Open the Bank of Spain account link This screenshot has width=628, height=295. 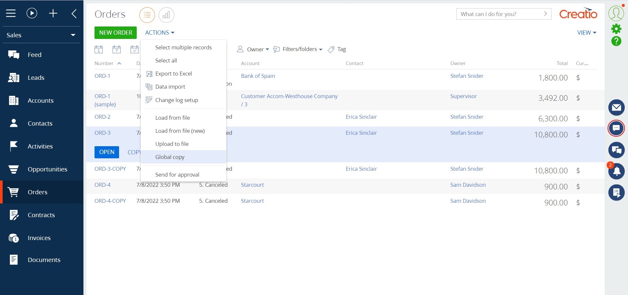pos(257,76)
